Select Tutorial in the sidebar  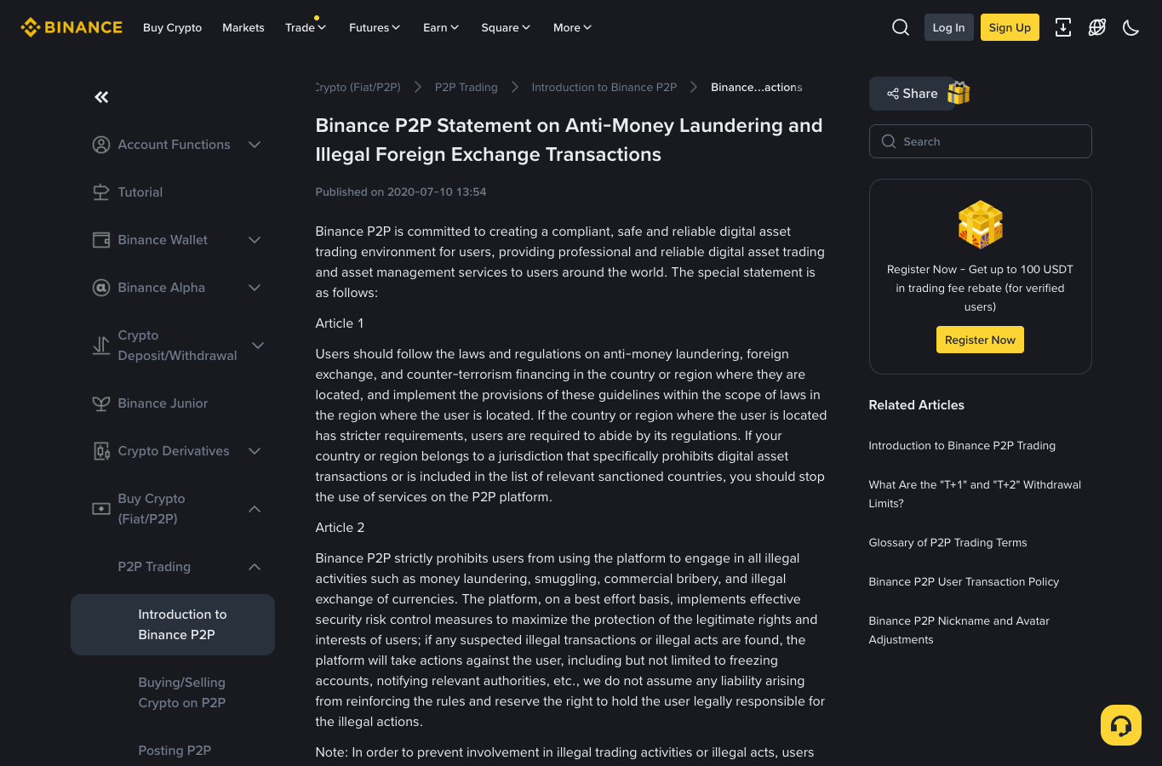pos(140,192)
